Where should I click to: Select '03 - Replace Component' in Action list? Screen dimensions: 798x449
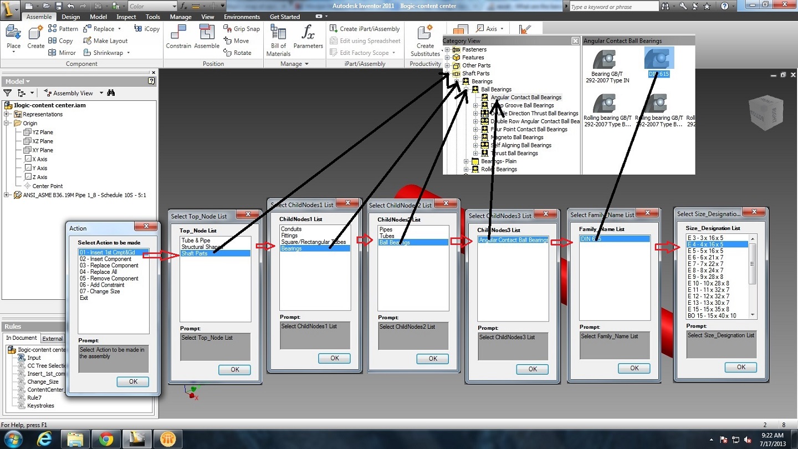tap(109, 266)
